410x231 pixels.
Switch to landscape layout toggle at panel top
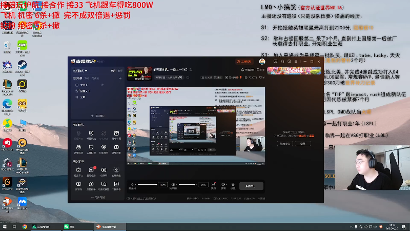113,71
